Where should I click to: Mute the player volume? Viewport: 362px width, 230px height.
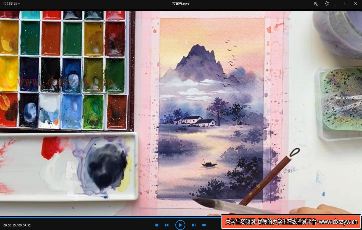pyautogui.click(x=204, y=225)
